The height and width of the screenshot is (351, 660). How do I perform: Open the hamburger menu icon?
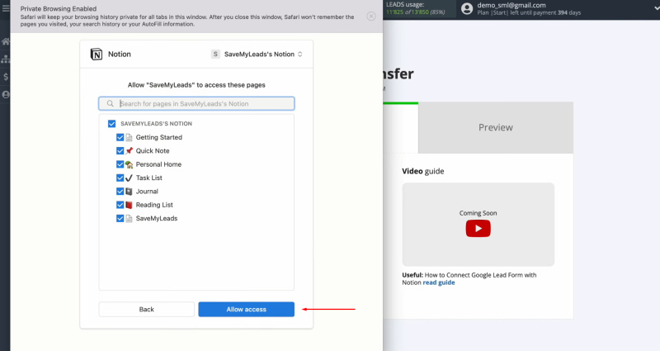6,7
